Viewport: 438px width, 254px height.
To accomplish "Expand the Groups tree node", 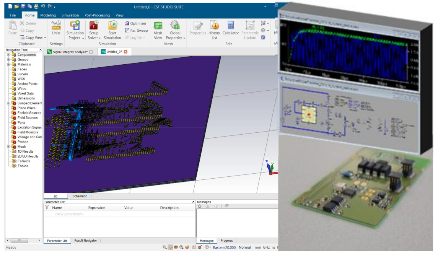I will [x=9, y=60].
